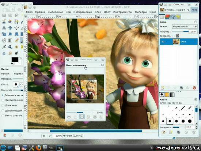
Task: Edit the selected brush in Кисти panel
Action: click(x=163, y=132)
